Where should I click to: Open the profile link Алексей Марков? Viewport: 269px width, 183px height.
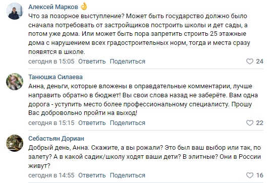click(x=53, y=7)
